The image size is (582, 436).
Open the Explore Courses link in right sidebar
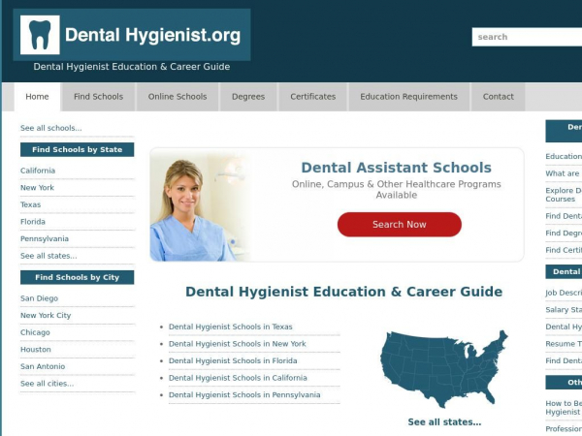pos(564,195)
